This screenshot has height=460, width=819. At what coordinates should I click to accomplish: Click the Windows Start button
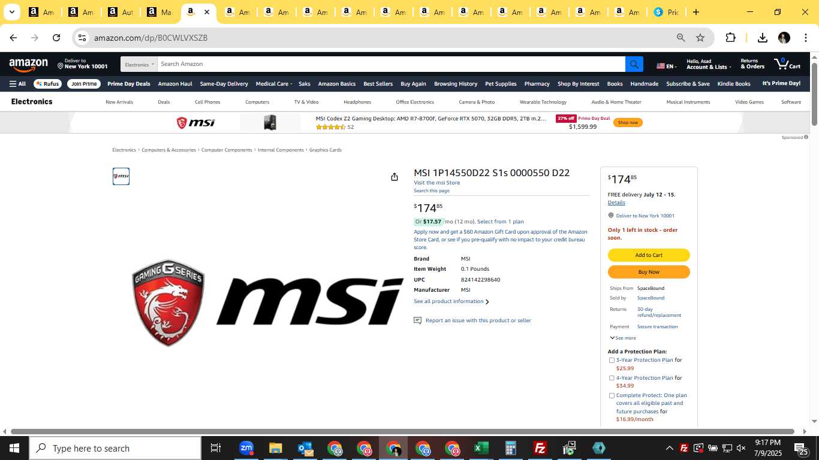point(14,448)
